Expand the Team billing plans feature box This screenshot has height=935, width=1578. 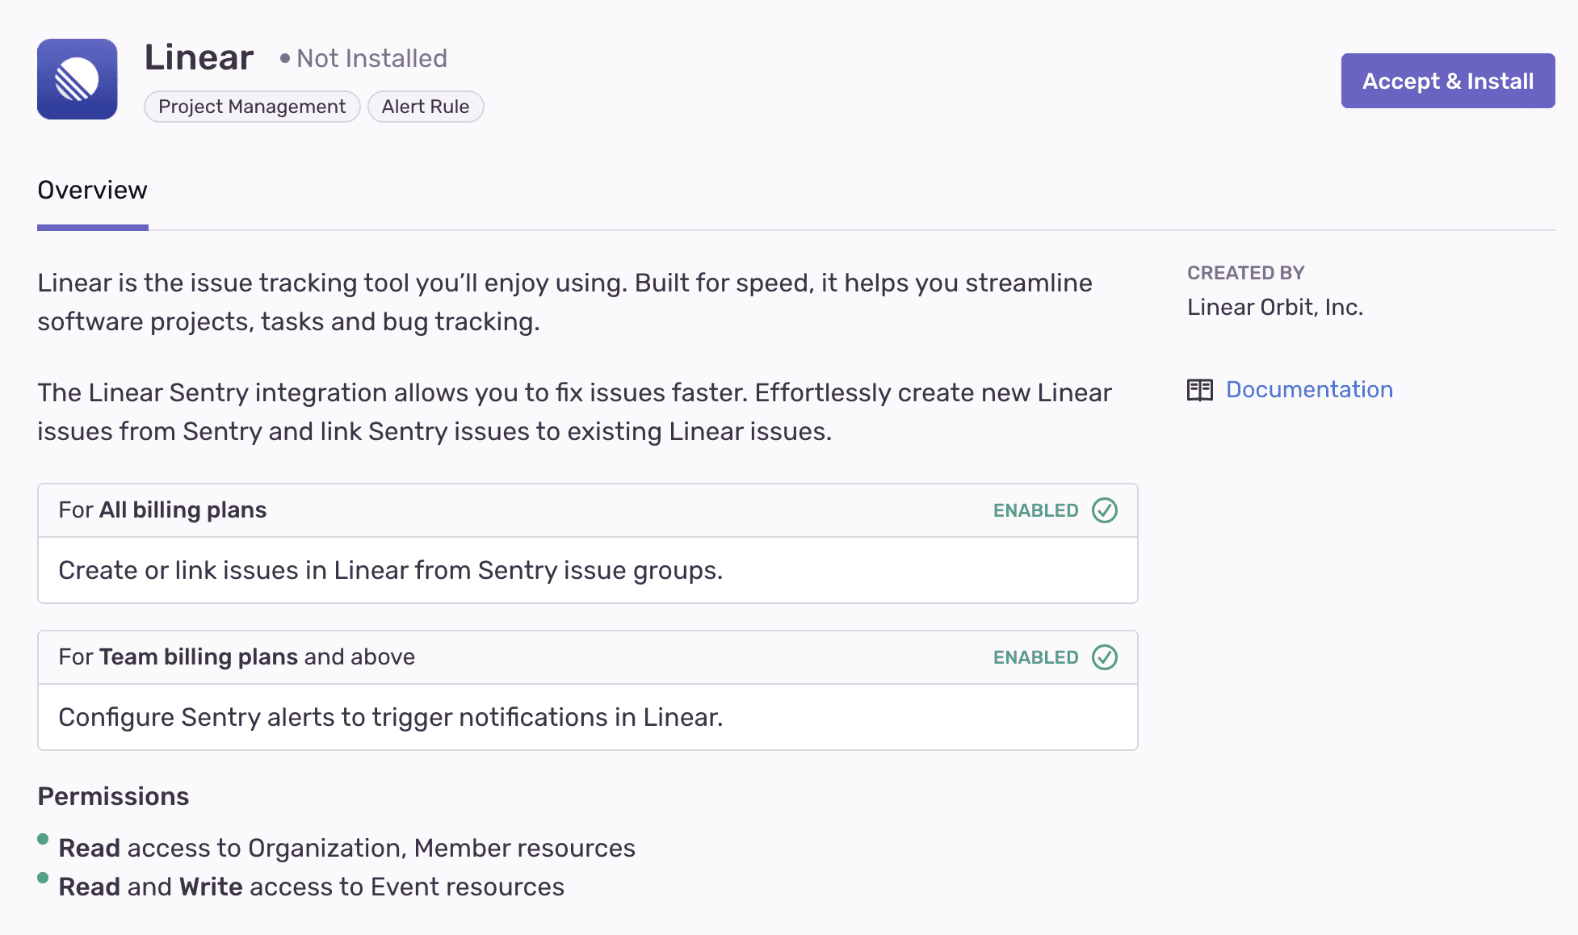pyautogui.click(x=588, y=656)
